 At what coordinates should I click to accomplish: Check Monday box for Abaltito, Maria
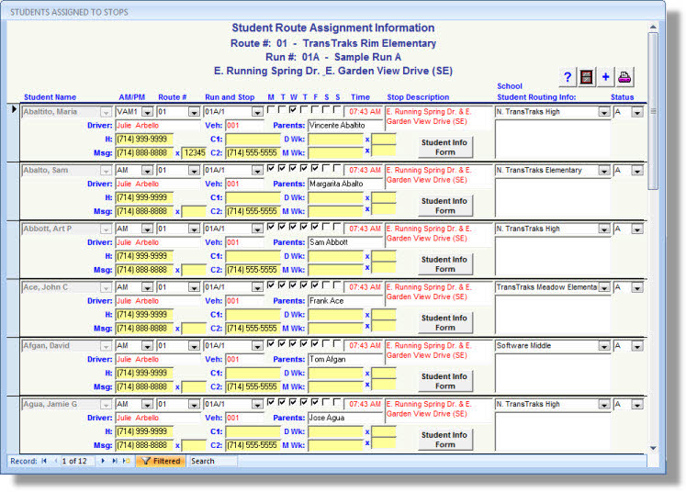point(271,111)
